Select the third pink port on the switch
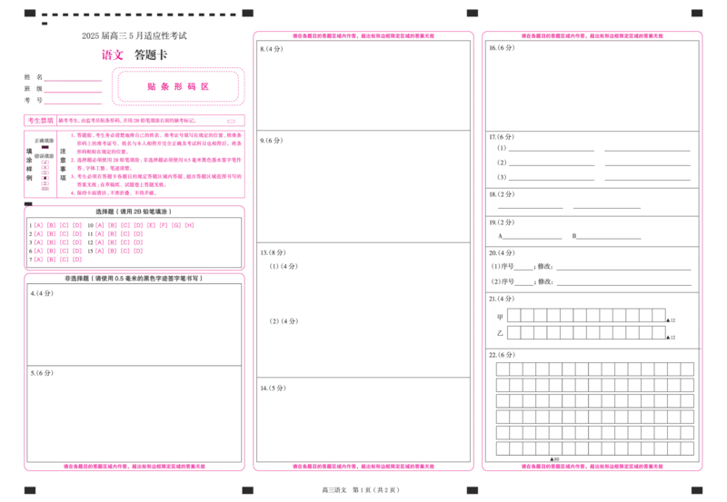This screenshot has width=727, height=502. (x=179, y=87)
